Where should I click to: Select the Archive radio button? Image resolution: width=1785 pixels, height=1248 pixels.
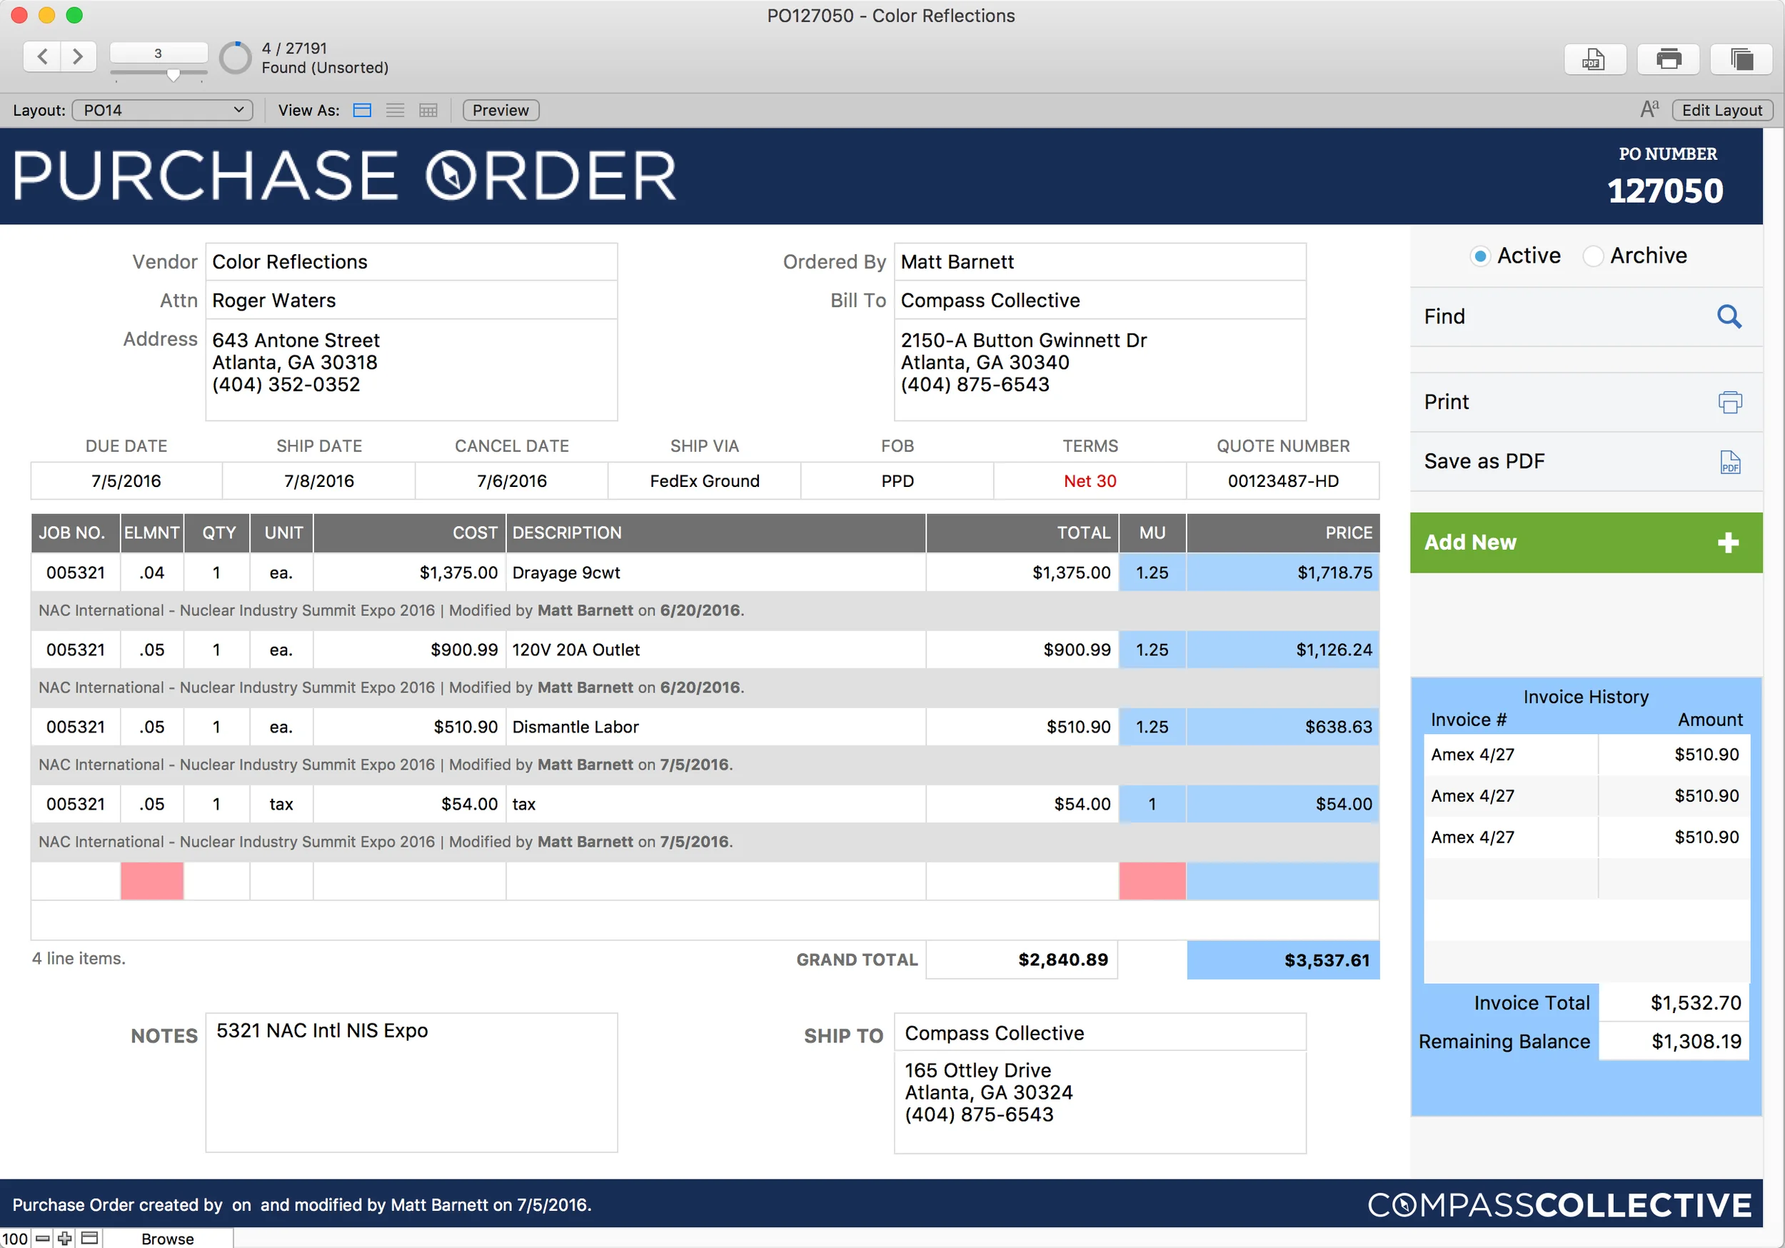(1592, 256)
